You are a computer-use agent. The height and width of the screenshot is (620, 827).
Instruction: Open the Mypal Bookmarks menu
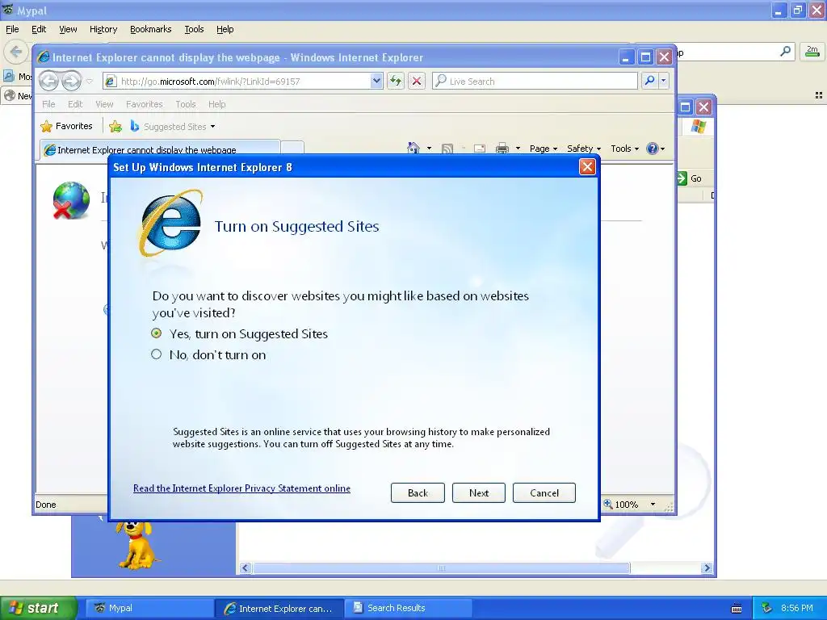[150, 30]
